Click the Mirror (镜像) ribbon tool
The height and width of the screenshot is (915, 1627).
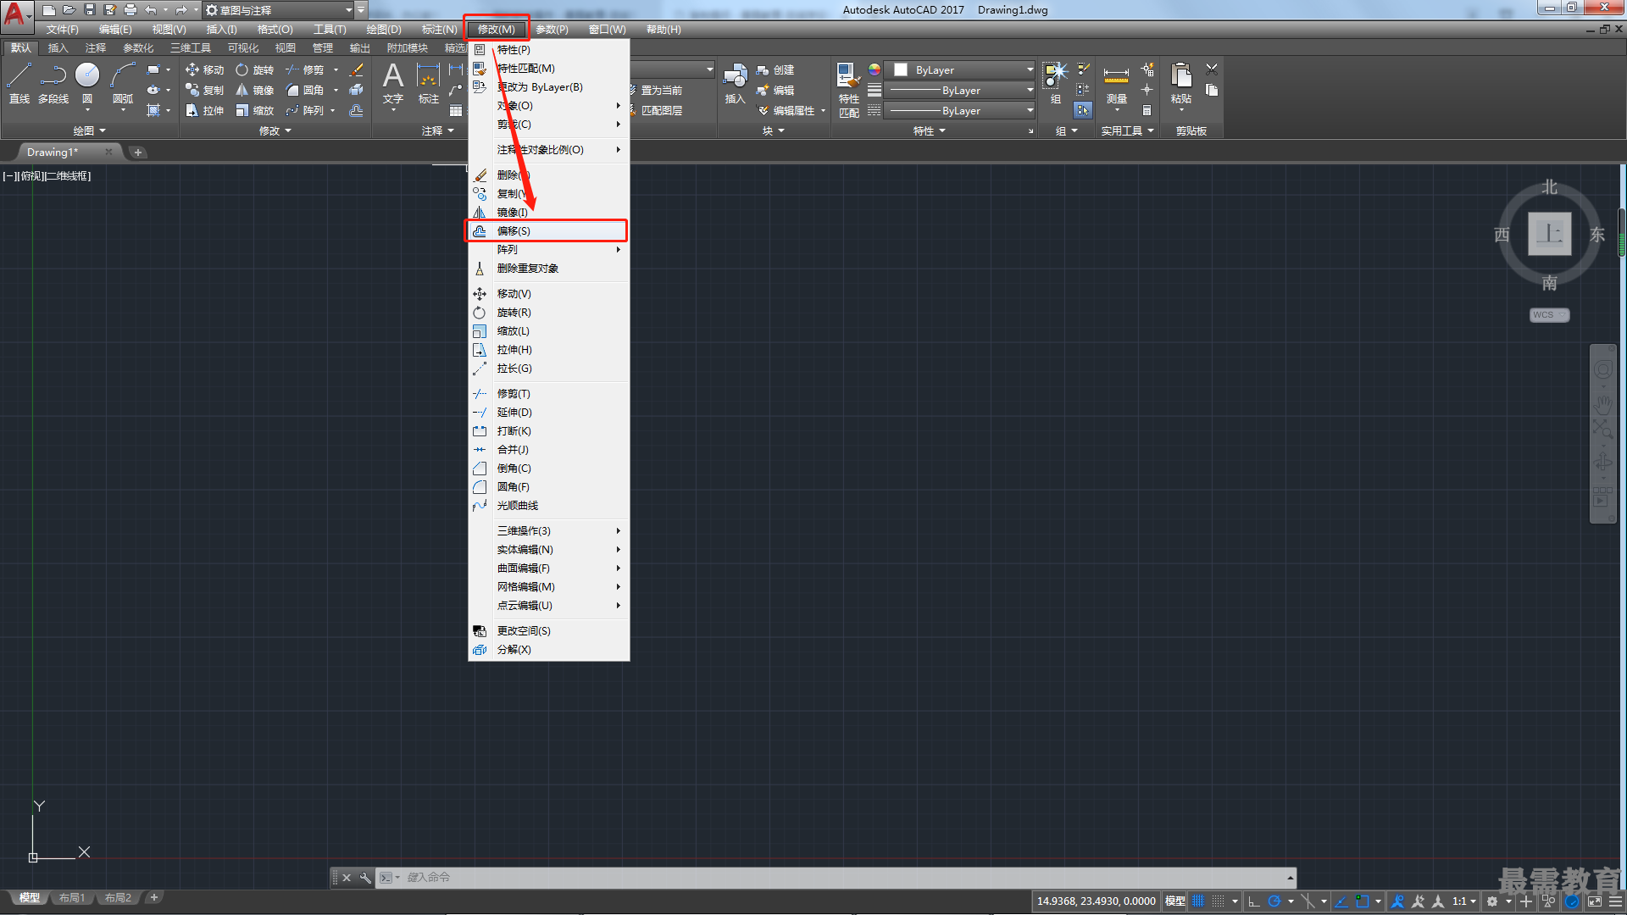click(x=255, y=90)
